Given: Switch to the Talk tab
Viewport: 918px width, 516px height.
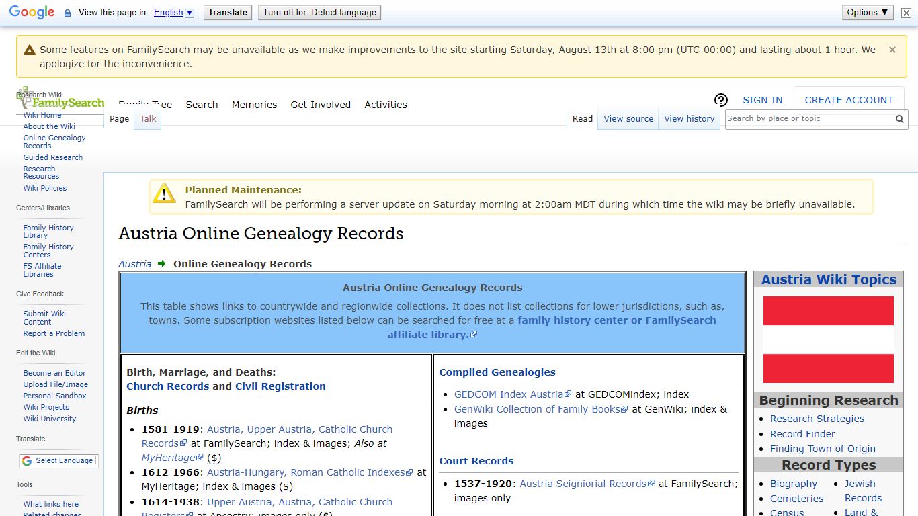Looking at the screenshot, I should tap(148, 119).
